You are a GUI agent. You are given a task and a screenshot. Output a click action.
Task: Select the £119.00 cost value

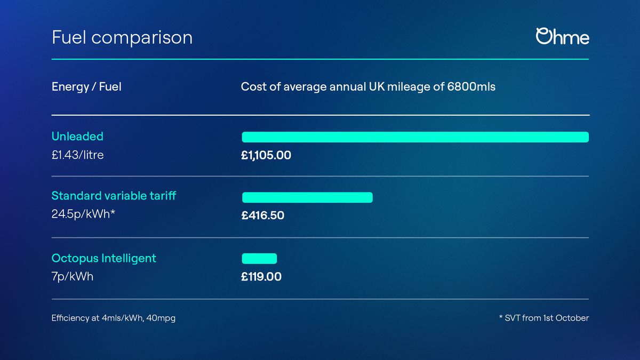click(261, 277)
